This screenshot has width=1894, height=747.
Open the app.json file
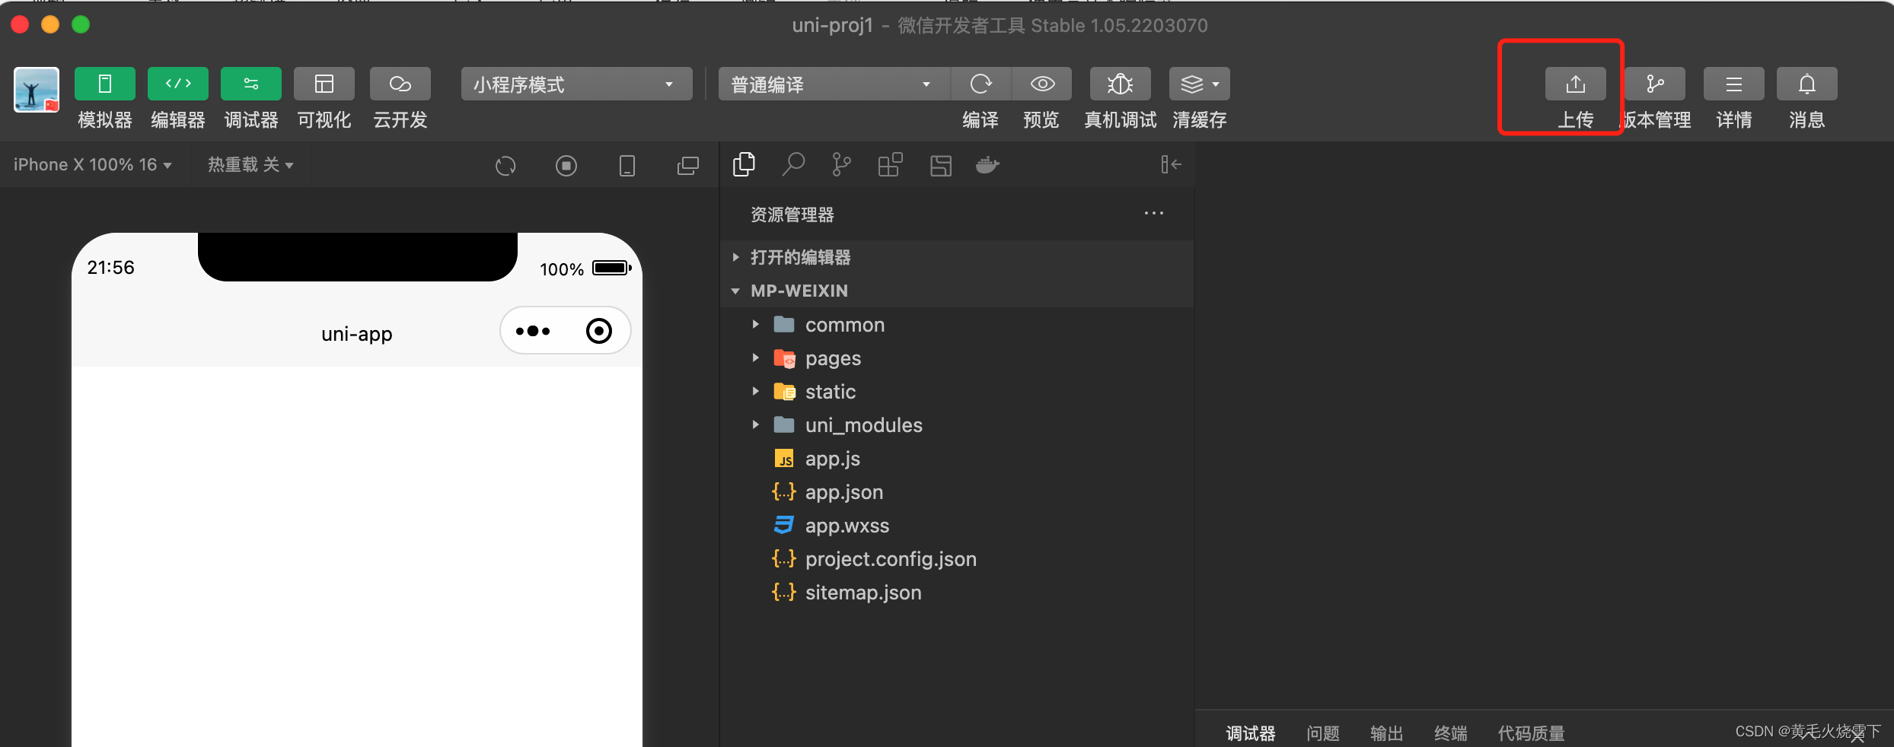[x=843, y=491]
